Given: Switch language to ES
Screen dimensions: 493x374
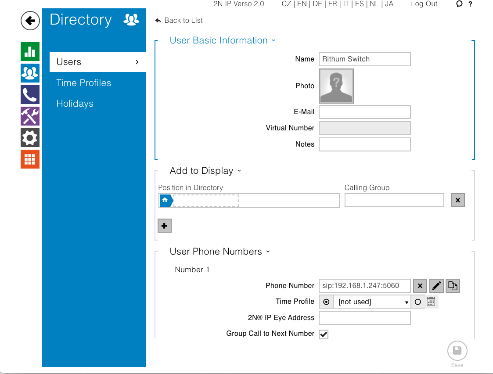Looking at the screenshot, I should [360, 4].
